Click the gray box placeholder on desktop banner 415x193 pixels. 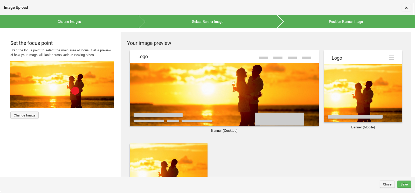pyautogui.click(x=279, y=119)
